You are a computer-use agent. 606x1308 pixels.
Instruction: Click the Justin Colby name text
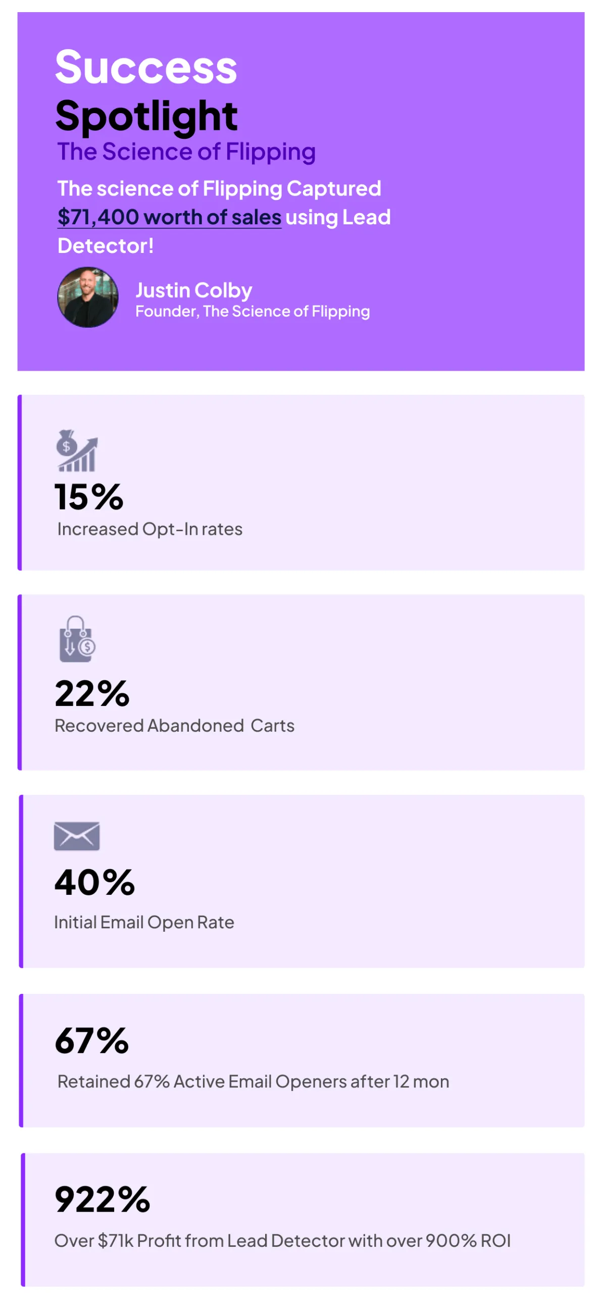click(194, 291)
